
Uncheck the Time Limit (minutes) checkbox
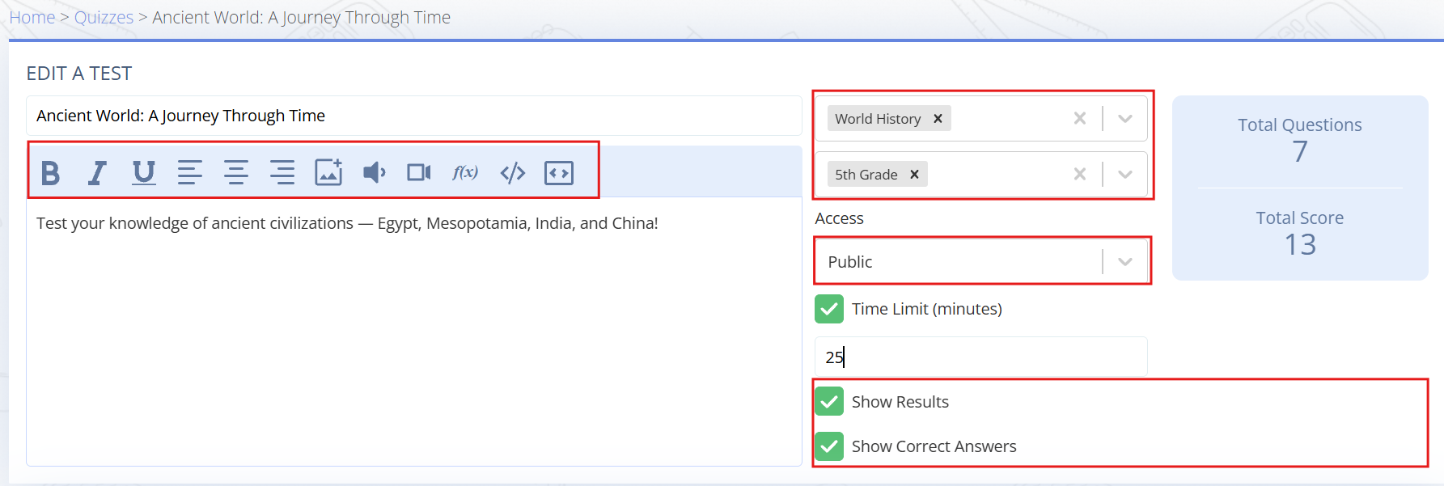click(x=829, y=309)
